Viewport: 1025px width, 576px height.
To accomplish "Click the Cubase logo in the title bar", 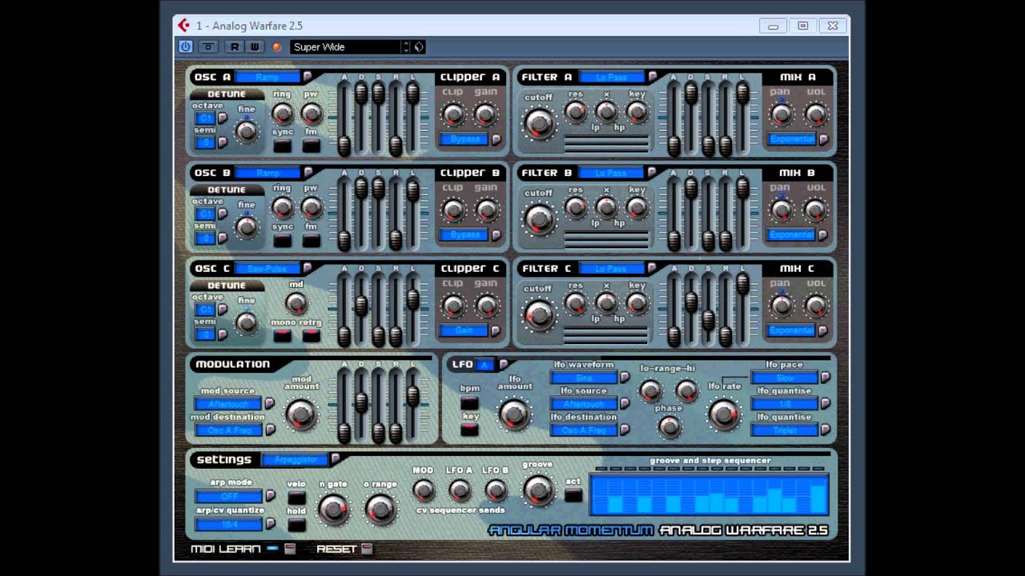I will click(x=184, y=26).
